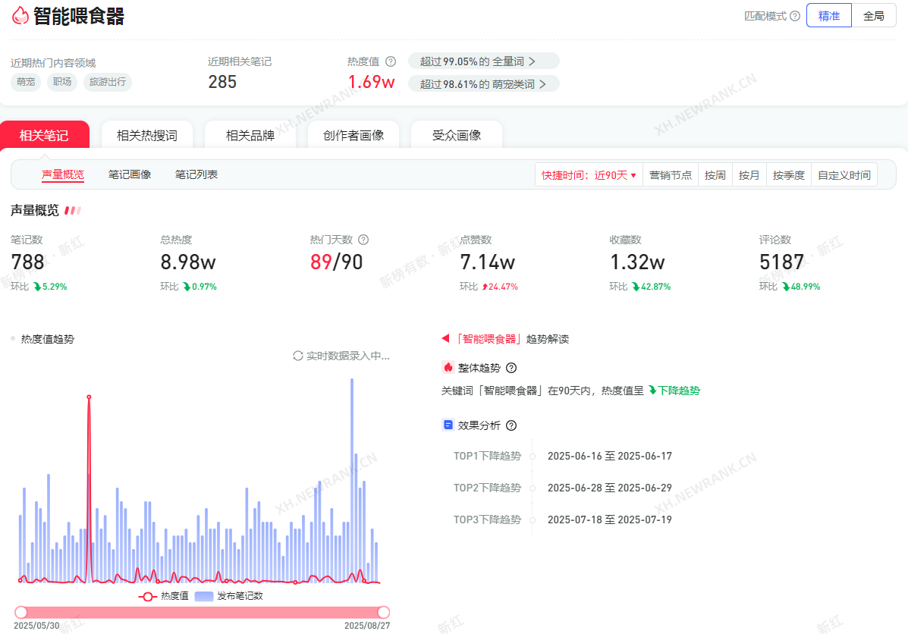This screenshot has height=634, width=908.
Task: Expand 超过98.61%的萌宠类词 ranking
Action: 483,84
